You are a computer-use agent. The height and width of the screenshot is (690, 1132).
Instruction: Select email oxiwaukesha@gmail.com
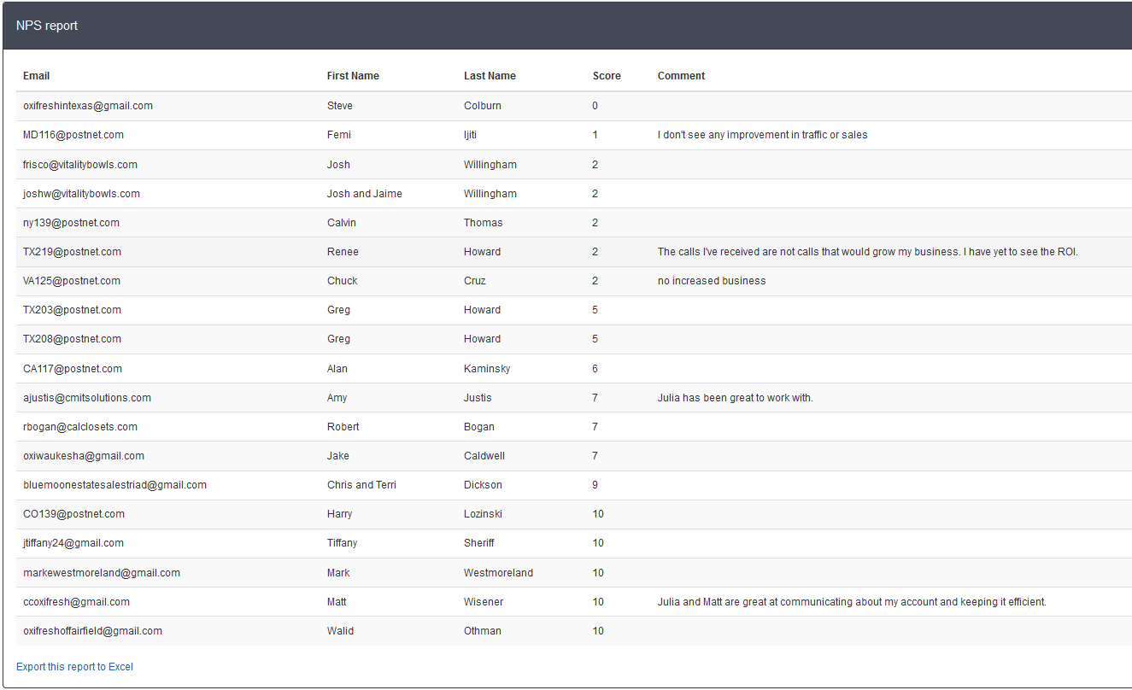point(84,456)
